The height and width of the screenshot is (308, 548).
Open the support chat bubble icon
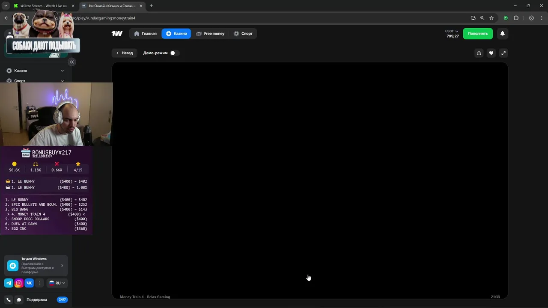19,300
